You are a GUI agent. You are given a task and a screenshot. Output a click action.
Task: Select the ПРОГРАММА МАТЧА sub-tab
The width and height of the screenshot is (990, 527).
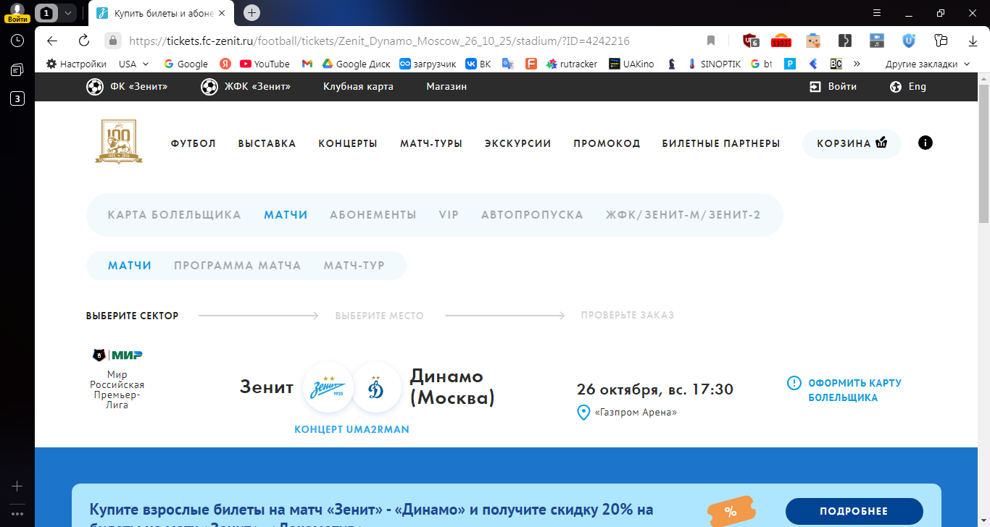tap(238, 266)
